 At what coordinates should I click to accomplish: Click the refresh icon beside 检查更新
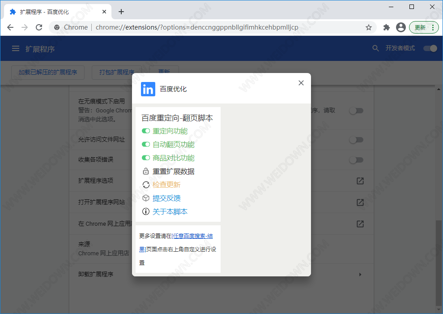tap(146, 185)
